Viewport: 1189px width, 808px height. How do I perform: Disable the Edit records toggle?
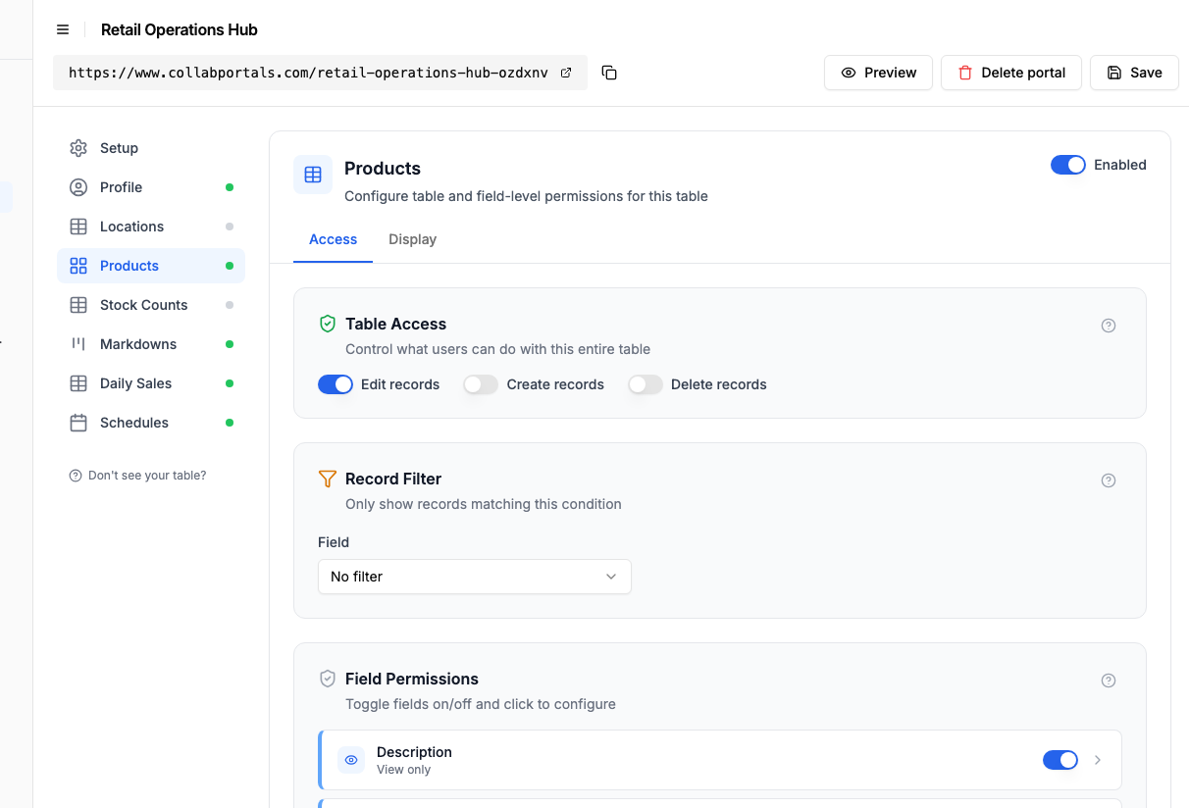(x=336, y=384)
